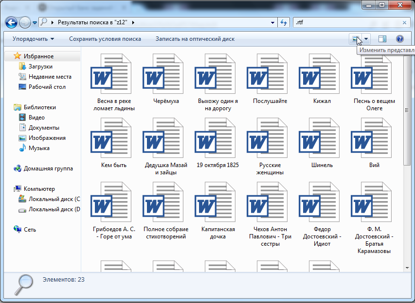Select Избранное in navigation pane
Screen dimensions: 415x303
tap(43, 56)
